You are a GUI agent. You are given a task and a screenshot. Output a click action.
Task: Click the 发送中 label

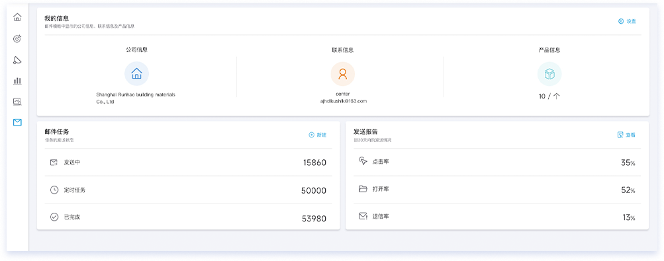[72, 162]
